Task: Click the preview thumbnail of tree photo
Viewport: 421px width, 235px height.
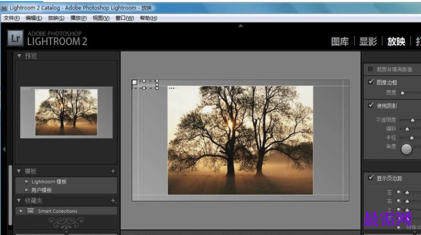Action: [x=66, y=112]
